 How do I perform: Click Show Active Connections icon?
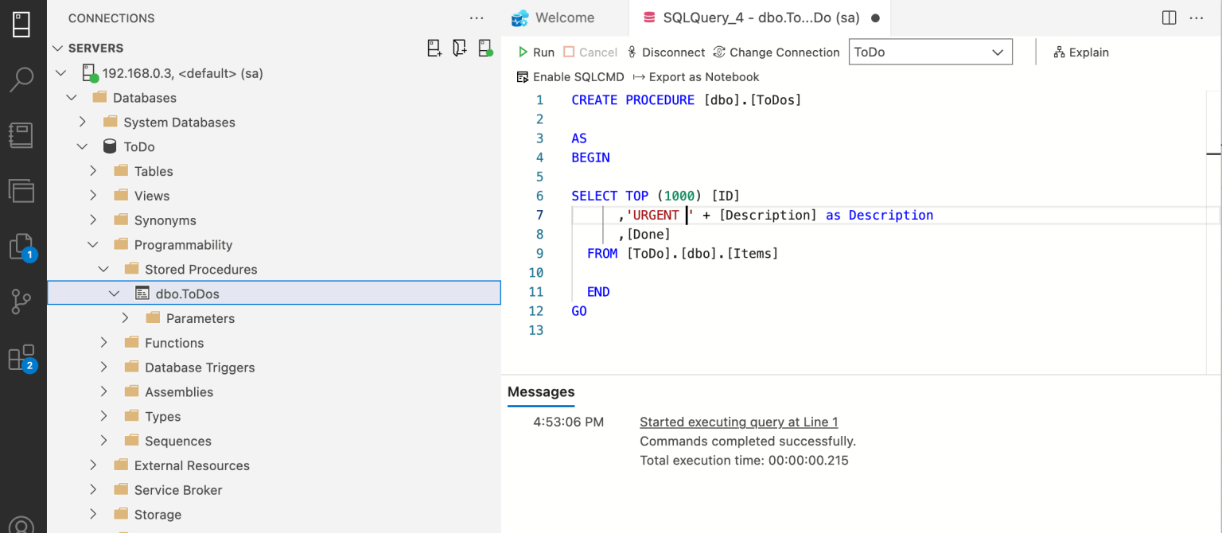click(x=485, y=48)
